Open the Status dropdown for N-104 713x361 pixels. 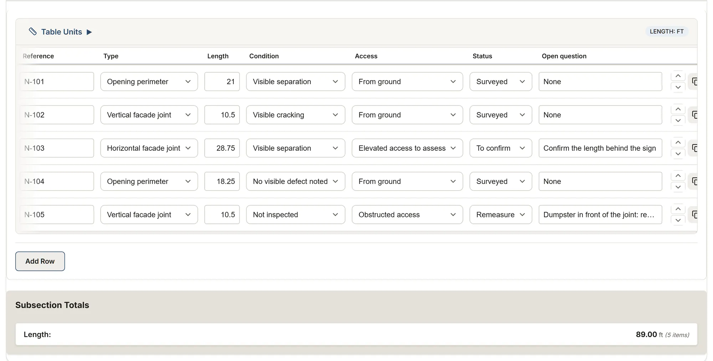tap(501, 181)
